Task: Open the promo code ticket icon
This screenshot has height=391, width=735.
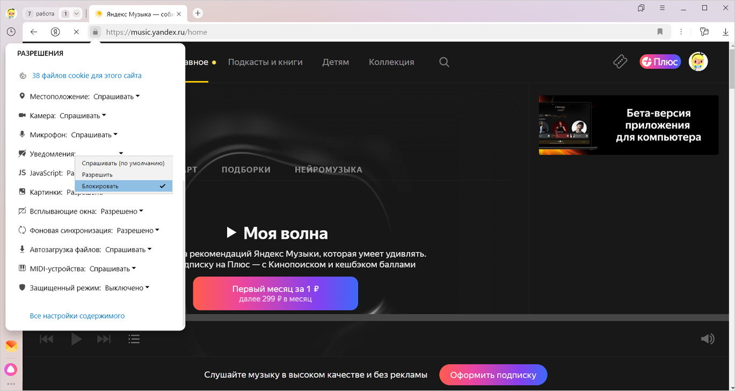Action: coord(620,62)
